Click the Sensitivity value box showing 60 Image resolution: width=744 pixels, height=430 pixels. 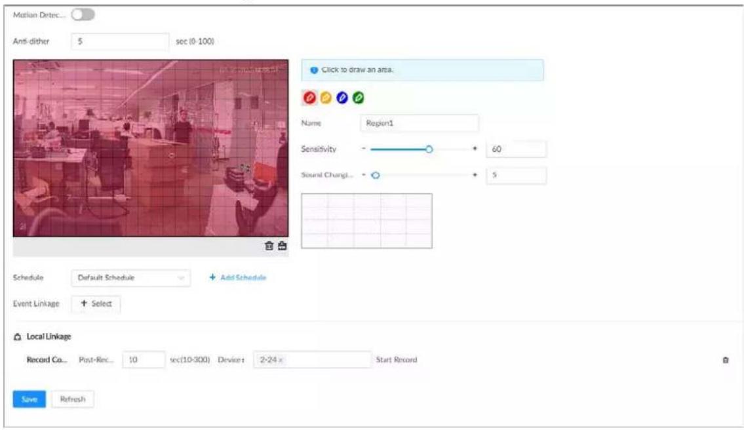tap(517, 149)
